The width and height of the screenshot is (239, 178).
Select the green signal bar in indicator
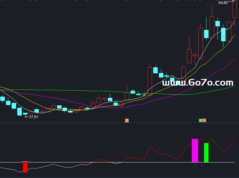[x=206, y=153]
